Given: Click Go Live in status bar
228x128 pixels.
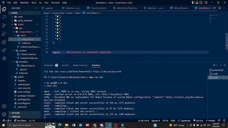Looking at the screenshot, I should 198,121.
